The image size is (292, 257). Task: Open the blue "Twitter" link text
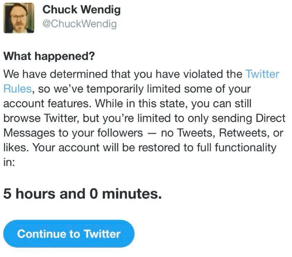262,74
